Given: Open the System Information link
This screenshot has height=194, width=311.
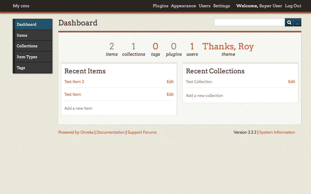Looking at the screenshot, I should tap(277, 132).
